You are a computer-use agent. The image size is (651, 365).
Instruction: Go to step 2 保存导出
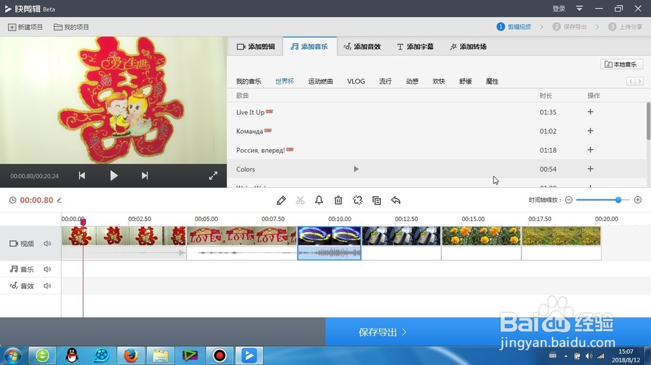pos(570,27)
